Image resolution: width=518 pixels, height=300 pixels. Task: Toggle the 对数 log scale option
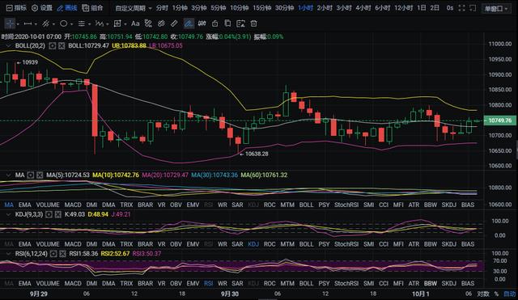(482, 294)
